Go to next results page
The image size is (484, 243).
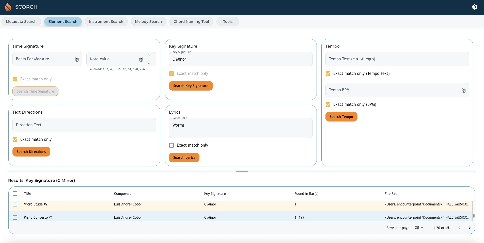(469, 228)
